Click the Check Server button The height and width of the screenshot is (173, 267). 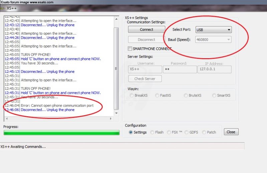tap(145, 78)
